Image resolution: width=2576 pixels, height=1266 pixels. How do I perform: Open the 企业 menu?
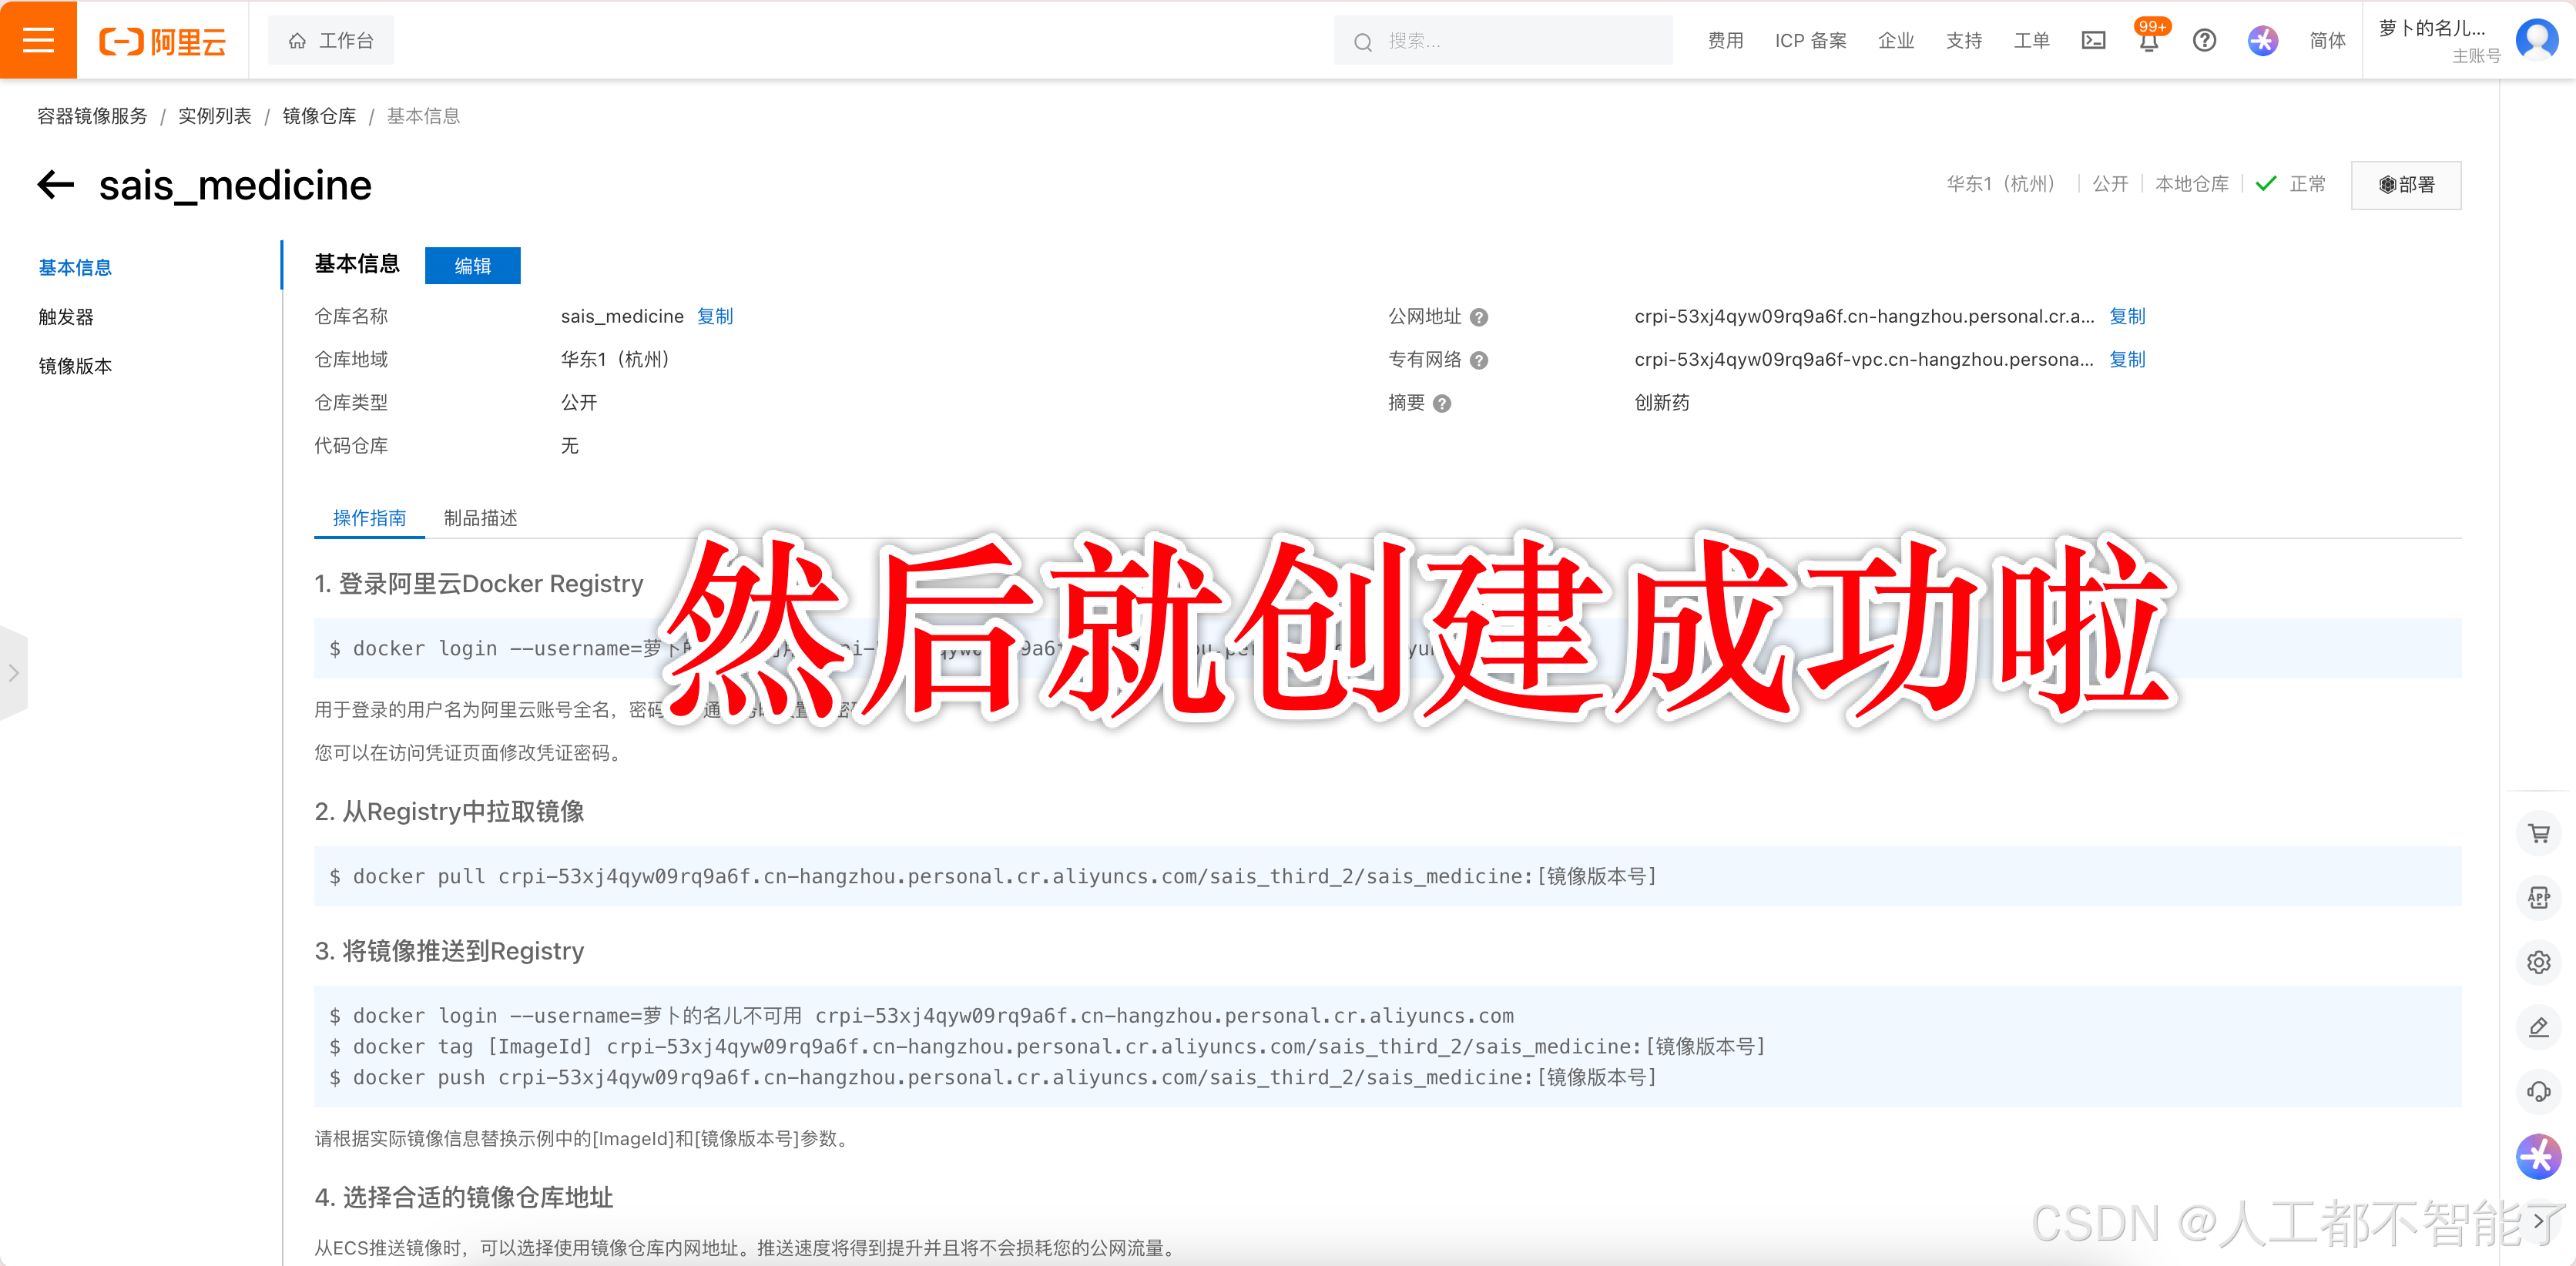pos(1896,41)
